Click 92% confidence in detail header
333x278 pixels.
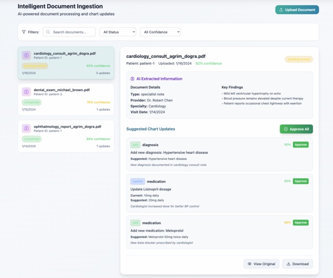pos(209,64)
